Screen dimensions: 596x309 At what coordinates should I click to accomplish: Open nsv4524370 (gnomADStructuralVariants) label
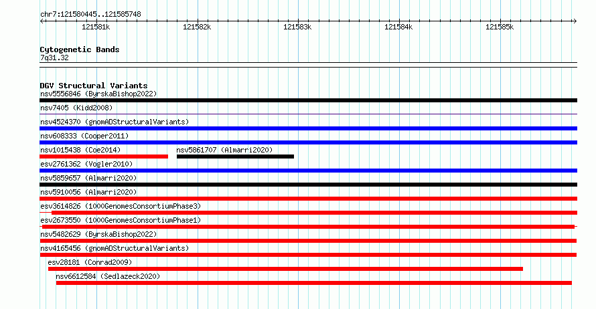coord(115,122)
